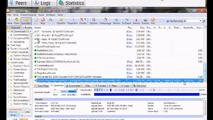Screen dimensions: 213x120
Task: Click the Preview toolbar icon
Action: [x=51, y=21]
